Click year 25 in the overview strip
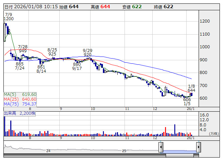224x161 pixels. [124, 151]
